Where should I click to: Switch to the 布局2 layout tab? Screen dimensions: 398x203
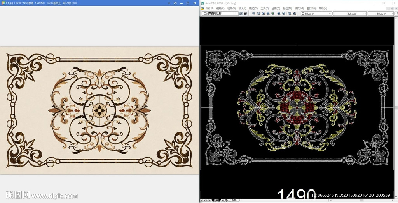[x=234, y=200]
